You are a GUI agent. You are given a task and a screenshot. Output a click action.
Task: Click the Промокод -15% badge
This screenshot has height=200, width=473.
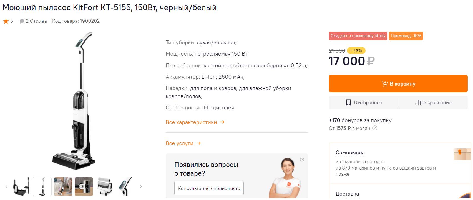point(406,36)
